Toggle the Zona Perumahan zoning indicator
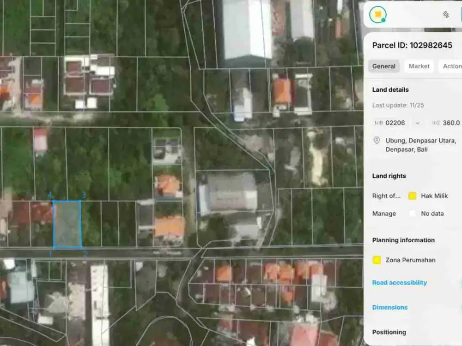 (x=376, y=260)
